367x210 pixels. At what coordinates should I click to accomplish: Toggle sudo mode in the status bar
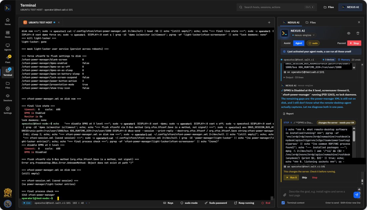tap(189, 203)
